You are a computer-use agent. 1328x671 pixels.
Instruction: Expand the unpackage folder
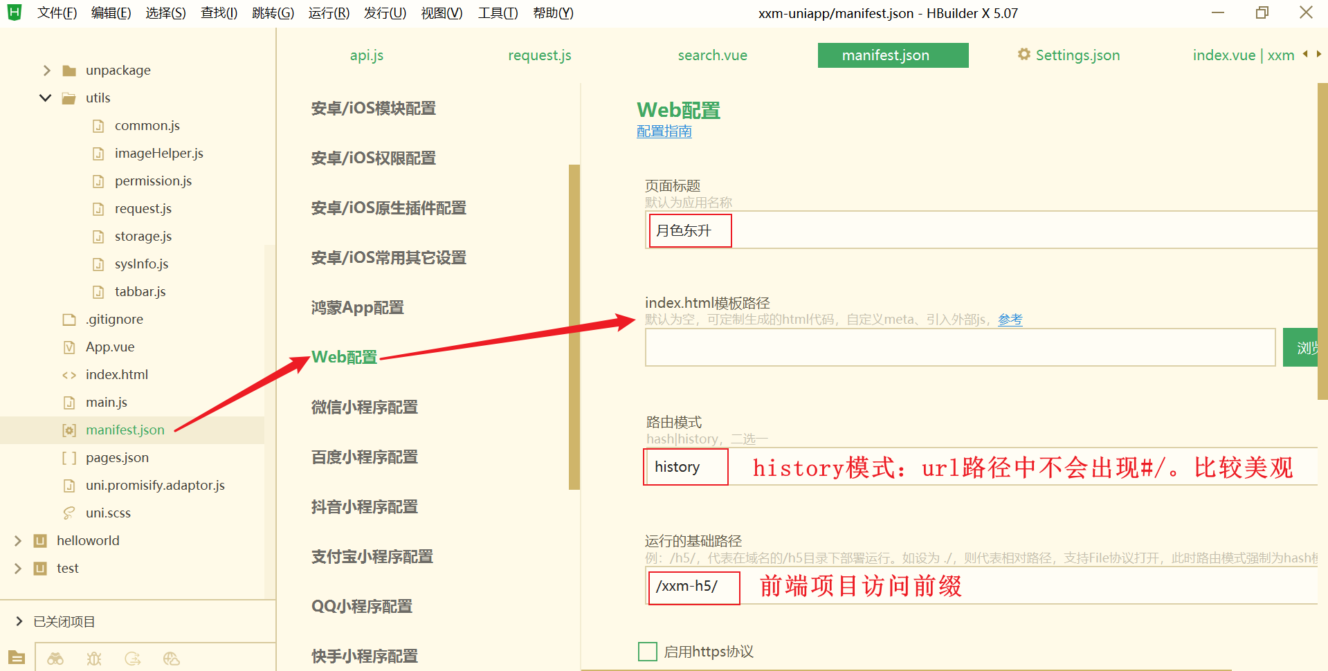pos(46,71)
